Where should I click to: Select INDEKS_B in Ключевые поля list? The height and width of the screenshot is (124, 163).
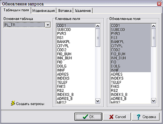(76, 95)
